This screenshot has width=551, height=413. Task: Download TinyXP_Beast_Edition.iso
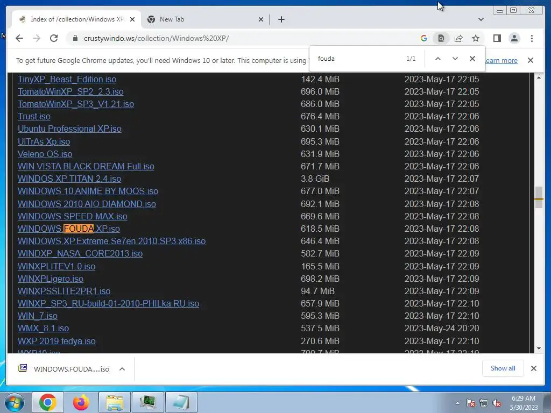point(67,80)
